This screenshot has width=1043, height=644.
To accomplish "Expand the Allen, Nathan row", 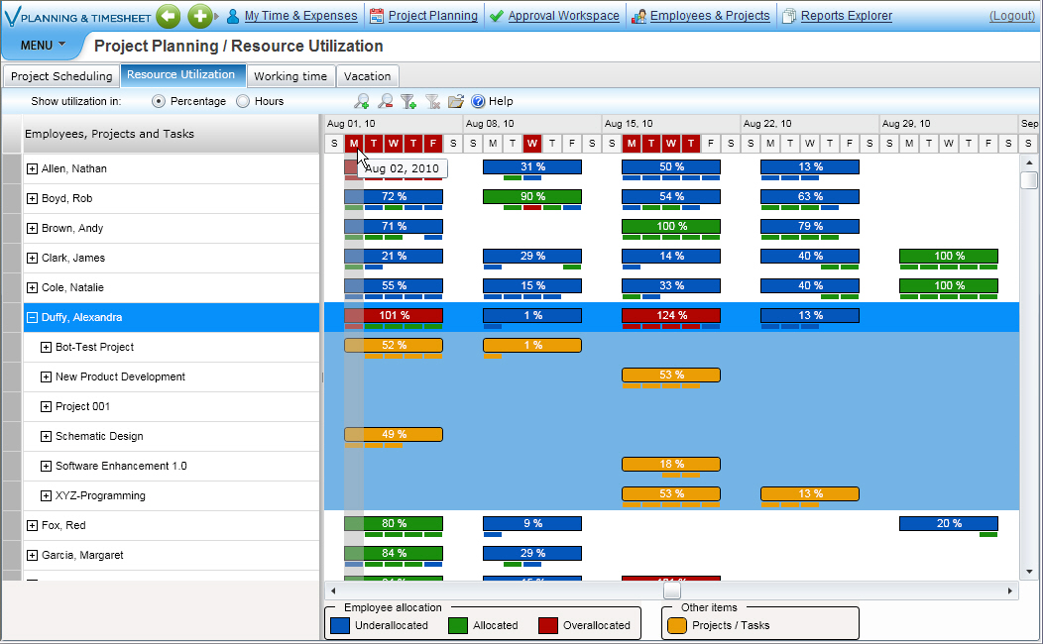I will 32,168.
